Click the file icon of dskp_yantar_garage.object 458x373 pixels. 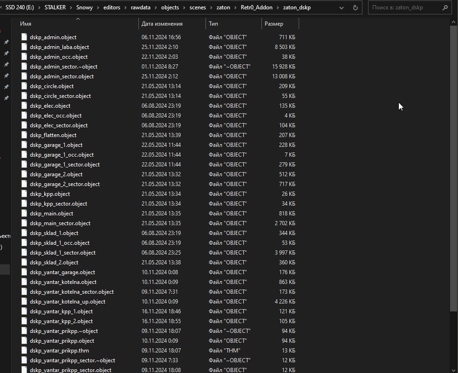tap(24, 273)
